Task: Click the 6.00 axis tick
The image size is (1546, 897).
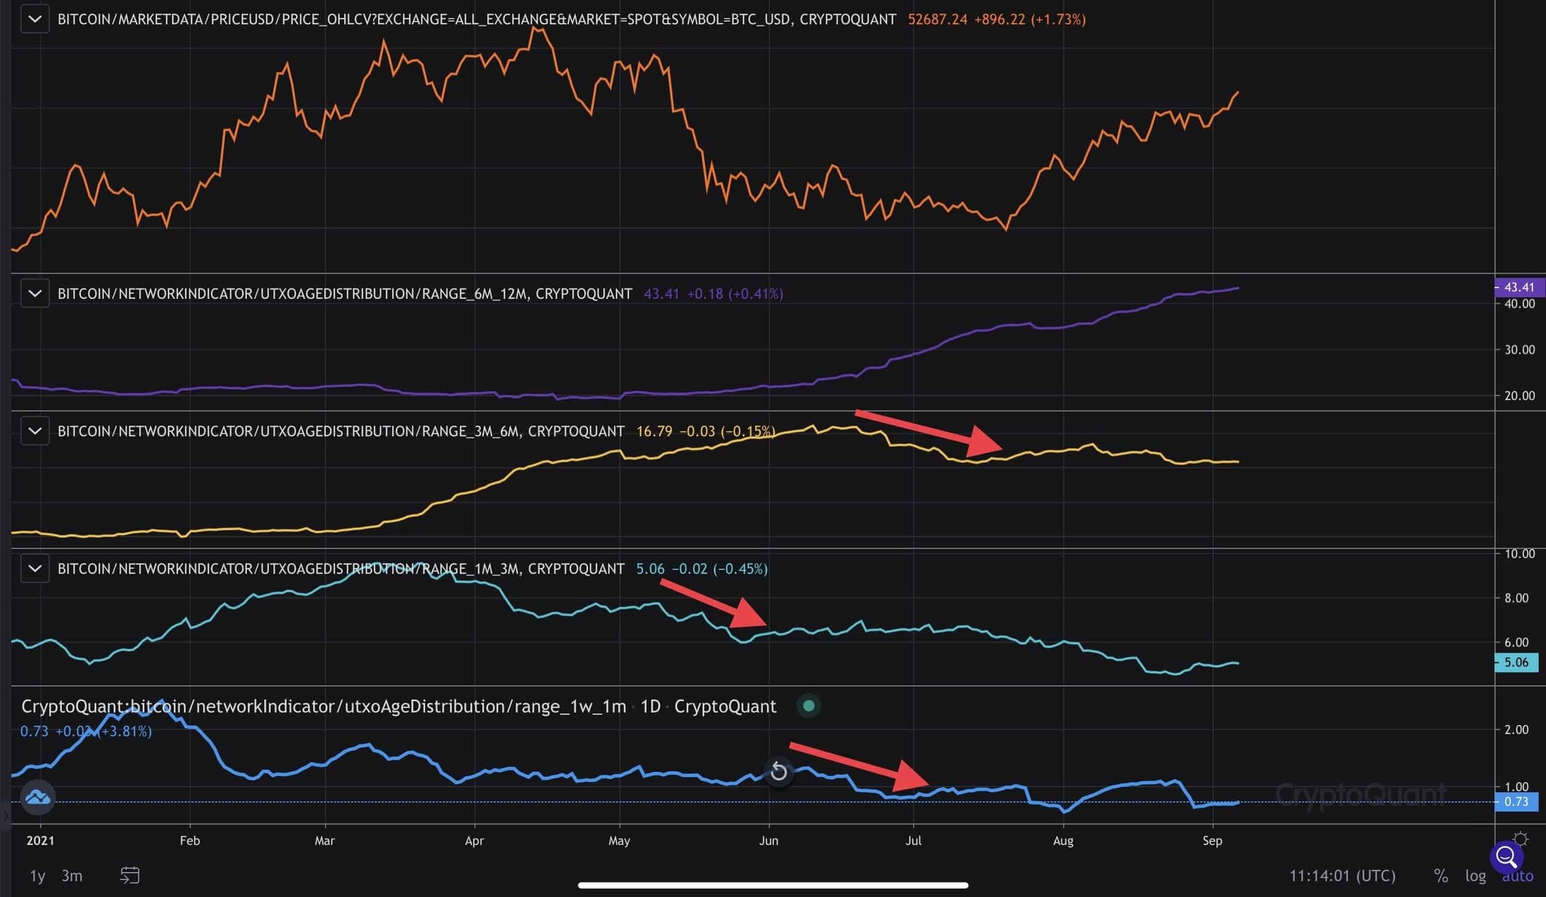Action: (x=1516, y=641)
